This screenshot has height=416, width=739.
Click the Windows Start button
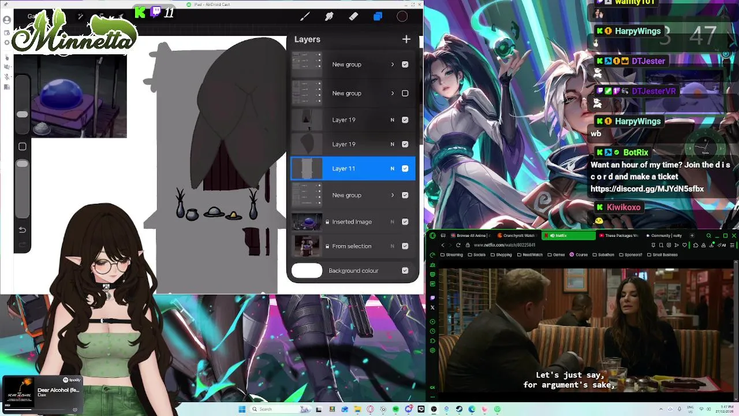(242, 409)
